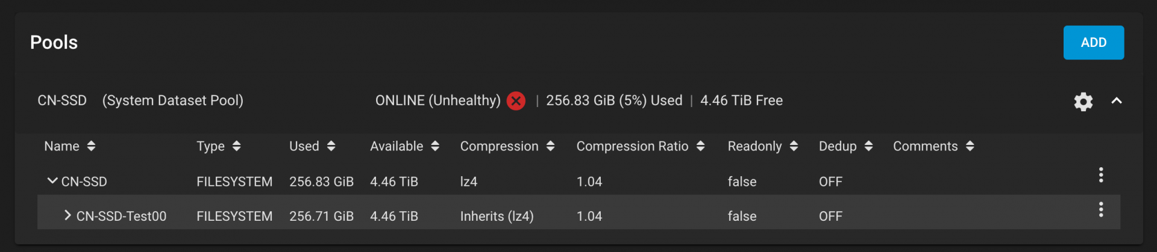The width and height of the screenshot is (1157, 252).
Task: Sort by Type column arrows
Action: 236,146
